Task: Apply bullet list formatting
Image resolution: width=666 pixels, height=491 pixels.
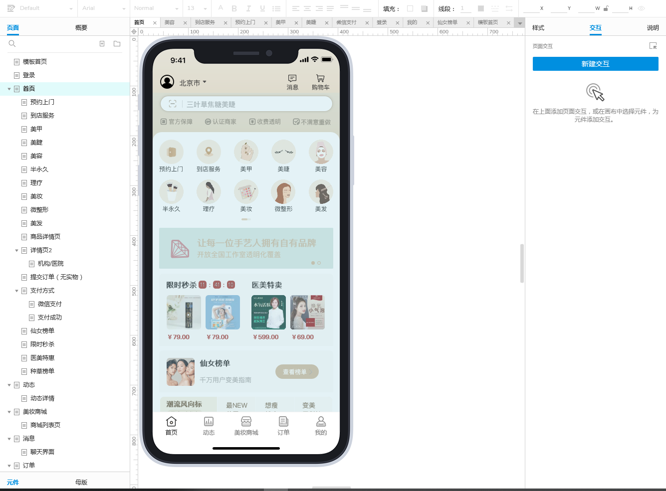Action: (x=276, y=8)
